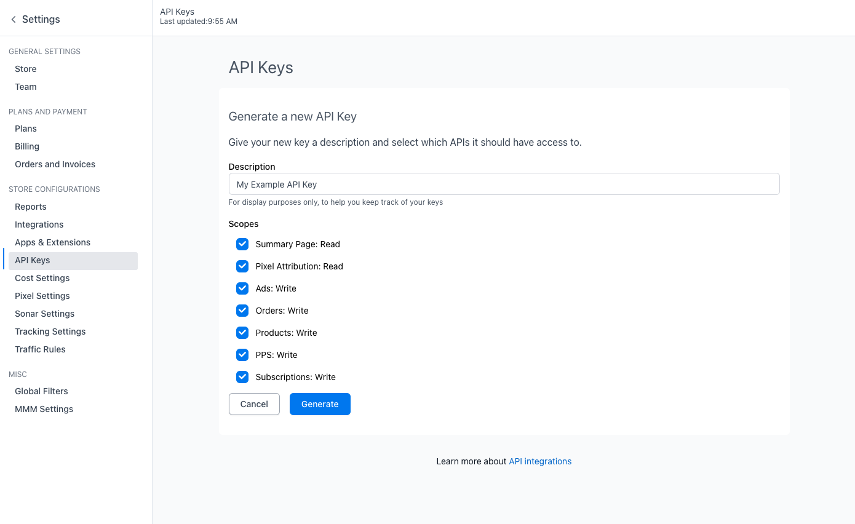The image size is (855, 524).
Task: Click the 'For display purposes only' hint text
Action: click(336, 202)
